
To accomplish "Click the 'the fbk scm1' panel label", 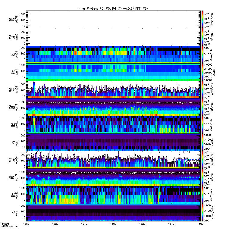I will tap(14, 213).
